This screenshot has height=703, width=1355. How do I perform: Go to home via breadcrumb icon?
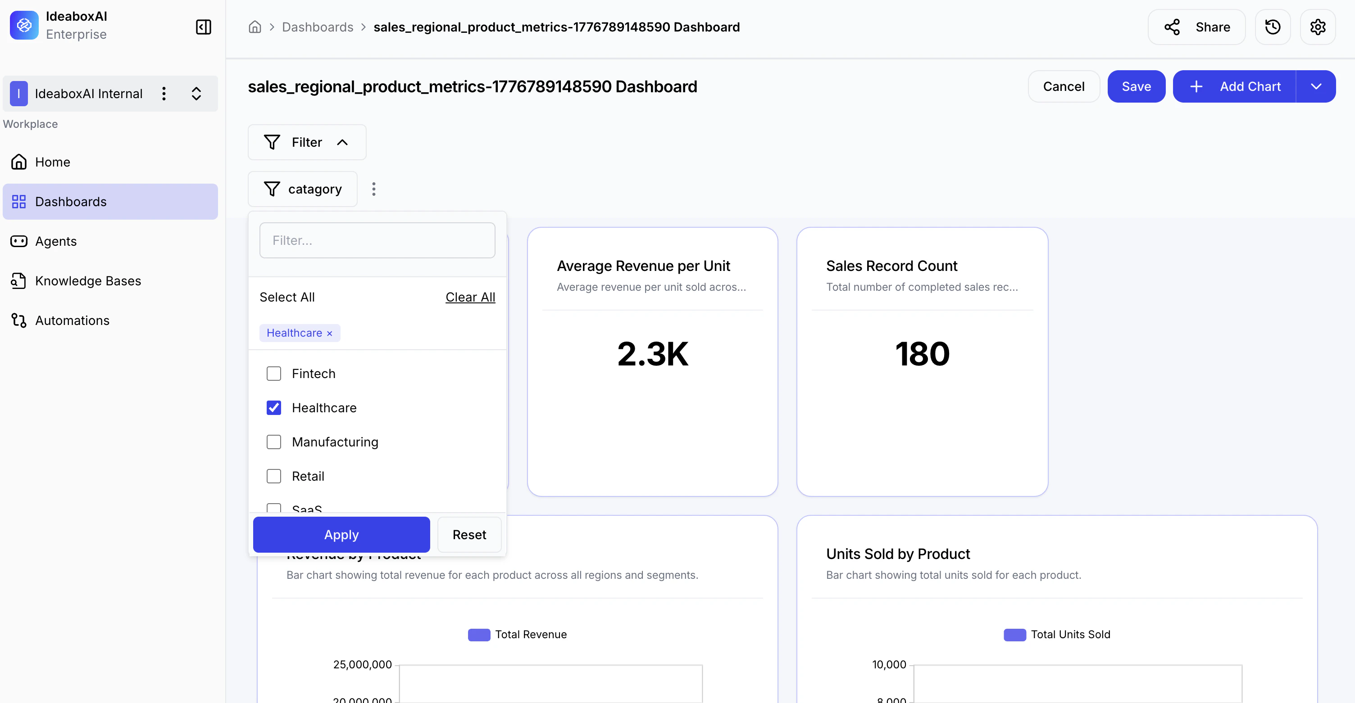pyautogui.click(x=255, y=27)
